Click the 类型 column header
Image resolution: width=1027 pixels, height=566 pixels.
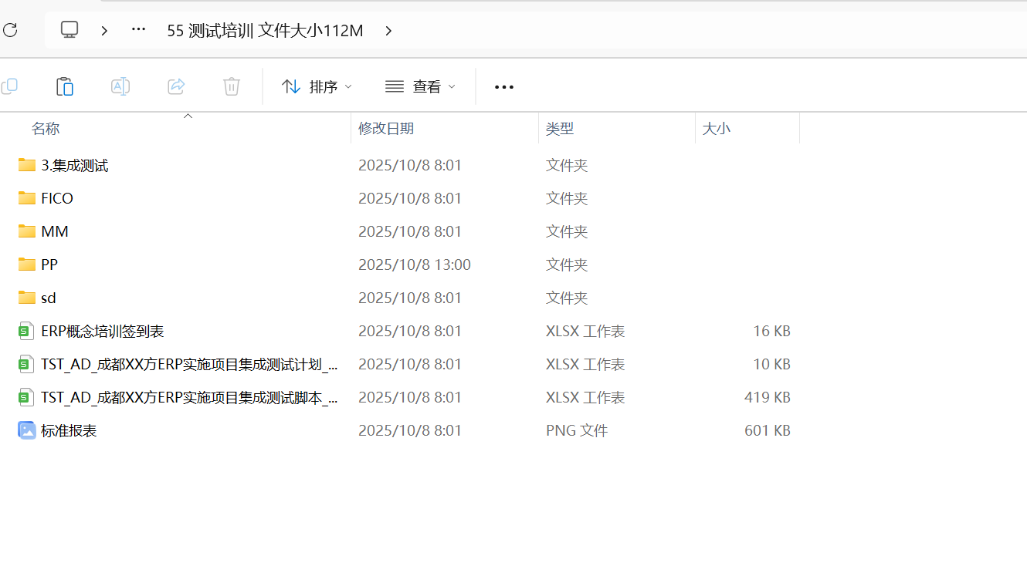tap(560, 129)
